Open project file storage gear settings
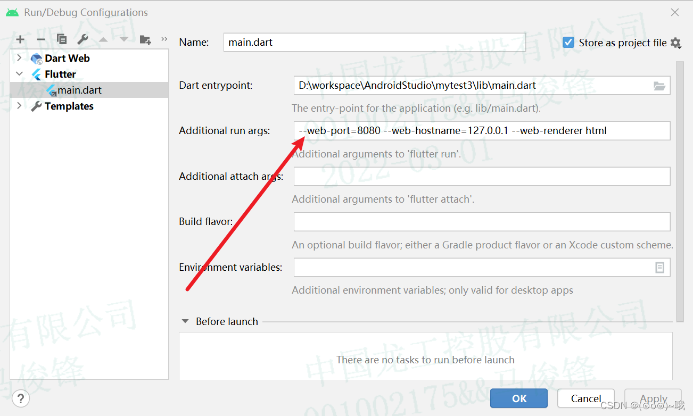Viewport: 693px width, 416px height. (676, 43)
